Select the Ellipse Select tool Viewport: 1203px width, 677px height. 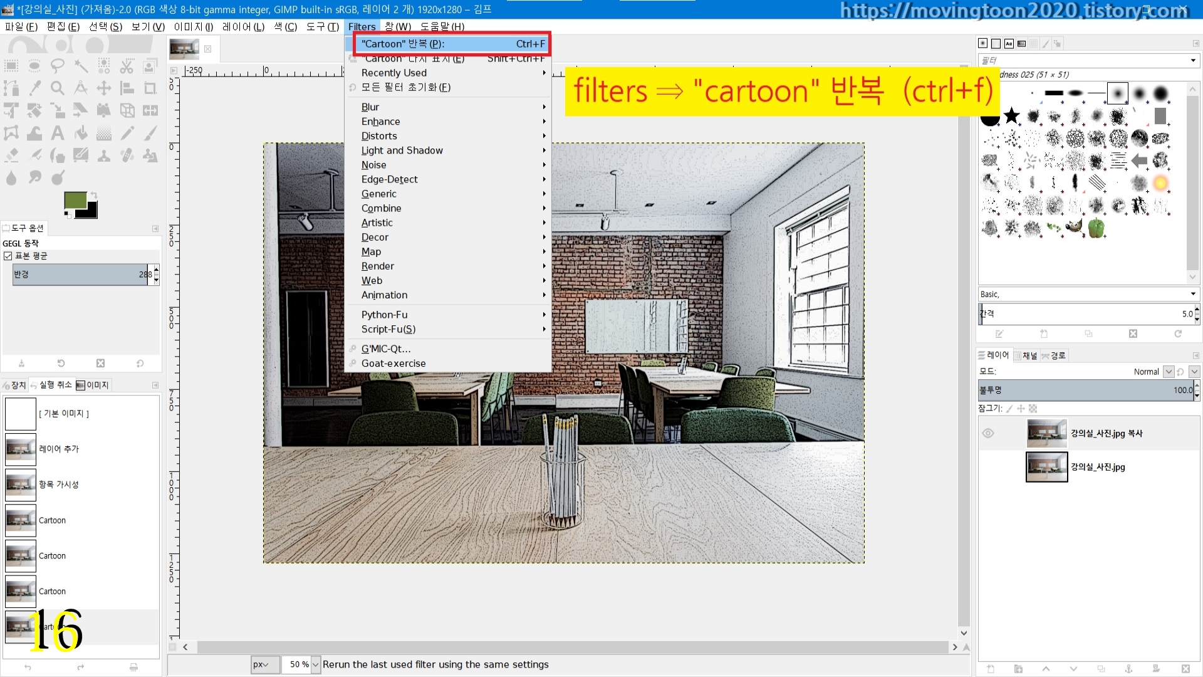point(34,66)
